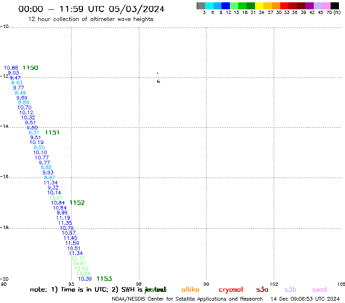The image size is (345, 303).
Task: Click the wave height value 11.45
Action: click(x=70, y=238)
